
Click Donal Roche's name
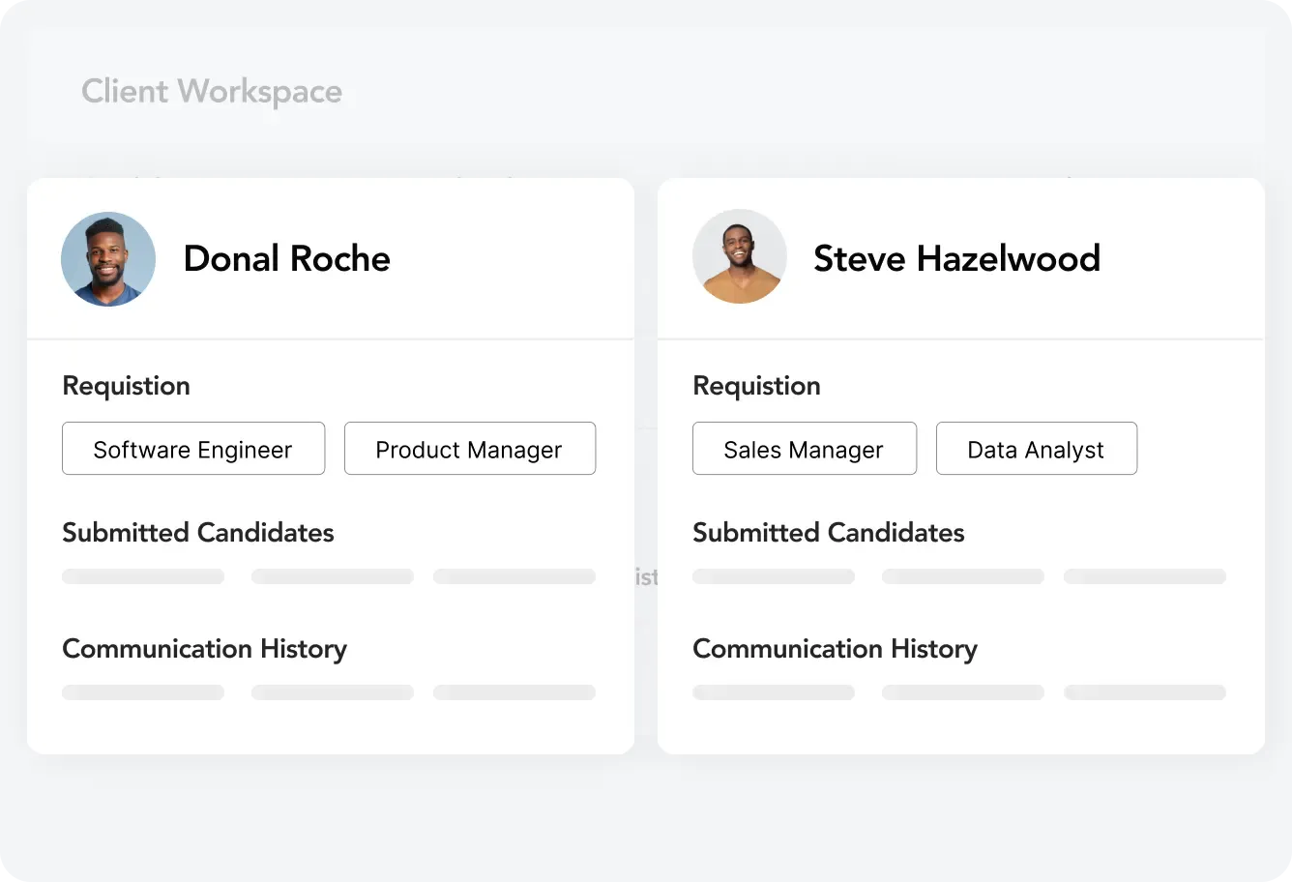click(x=286, y=258)
